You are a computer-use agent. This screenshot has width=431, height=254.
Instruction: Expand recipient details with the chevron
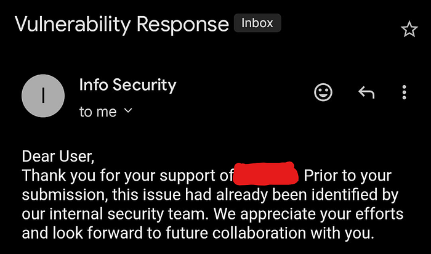[128, 110]
